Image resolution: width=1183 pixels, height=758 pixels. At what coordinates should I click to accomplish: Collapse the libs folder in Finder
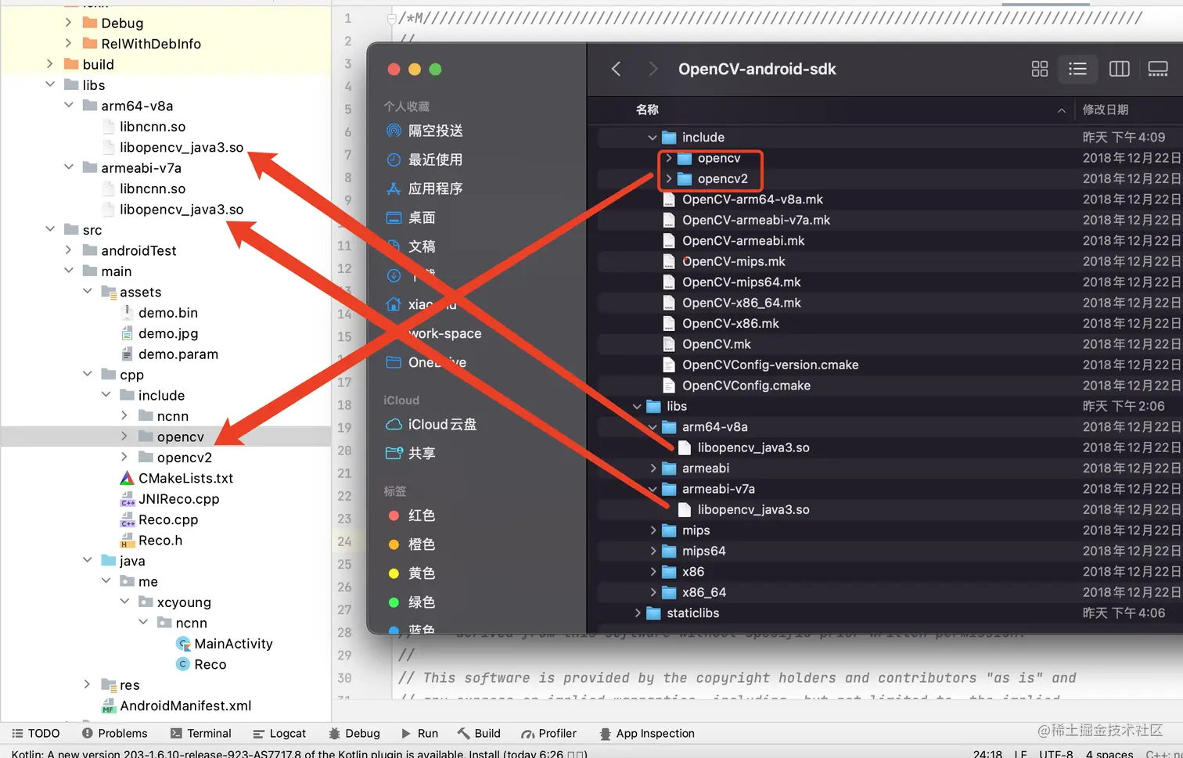pyautogui.click(x=637, y=406)
